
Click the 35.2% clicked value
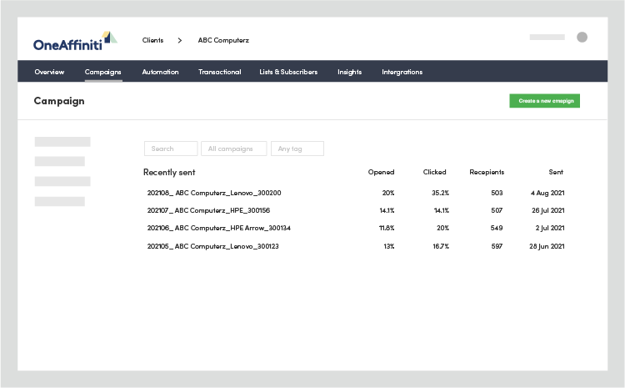(x=440, y=193)
